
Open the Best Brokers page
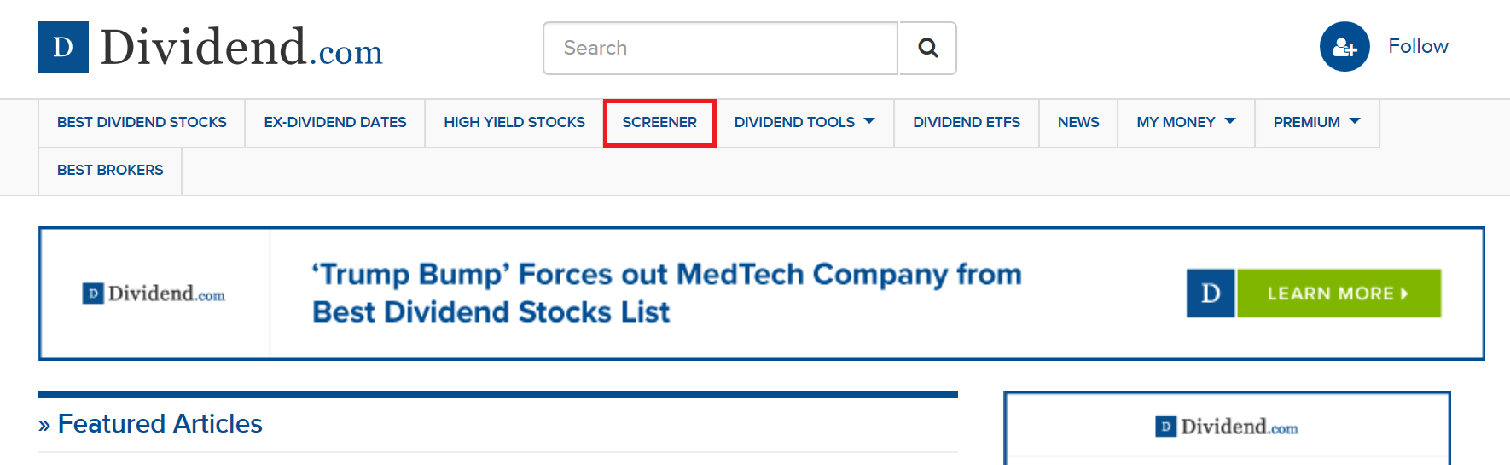(x=110, y=171)
